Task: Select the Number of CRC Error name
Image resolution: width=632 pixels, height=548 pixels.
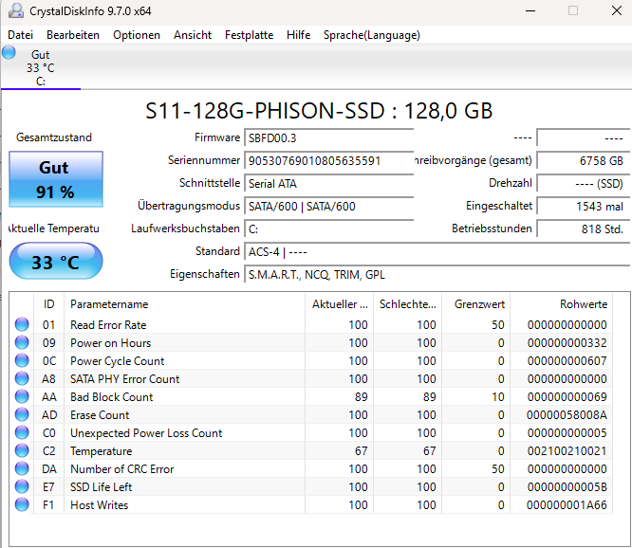Action: tap(122, 469)
